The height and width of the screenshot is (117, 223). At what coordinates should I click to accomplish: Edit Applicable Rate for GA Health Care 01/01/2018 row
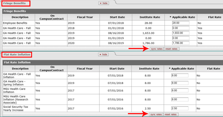point(181,28)
